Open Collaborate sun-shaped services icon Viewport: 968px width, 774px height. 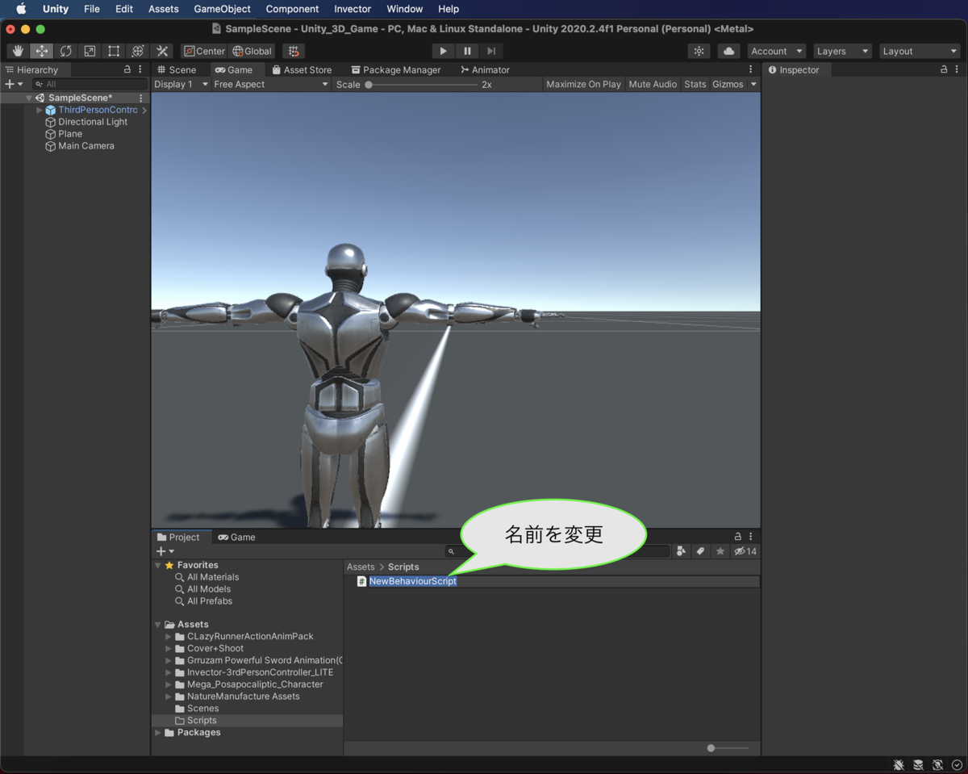699,51
